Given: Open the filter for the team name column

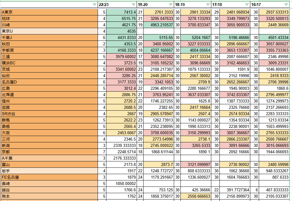Looking at the screenshot, I should pos(94,5).
